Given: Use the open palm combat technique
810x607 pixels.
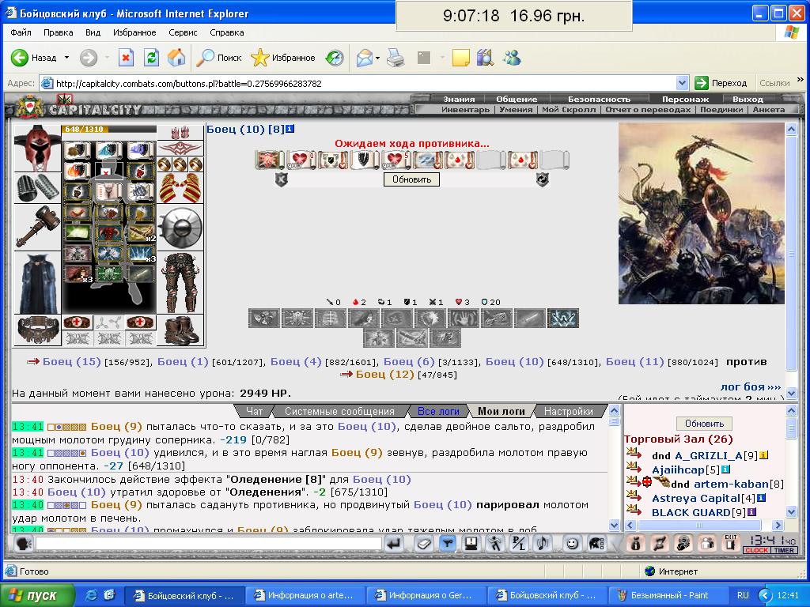Looking at the screenshot, I should click(463, 318).
